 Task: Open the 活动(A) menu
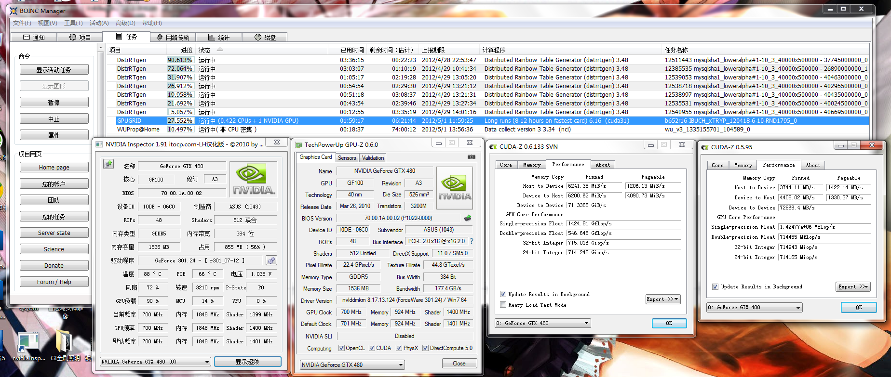coord(99,23)
